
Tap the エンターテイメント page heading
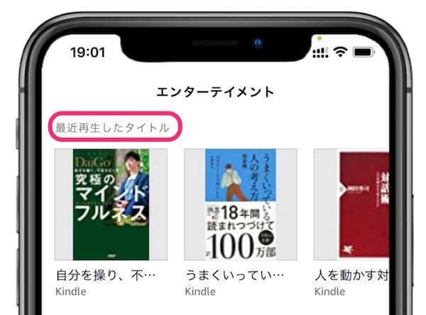tap(215, 92)
